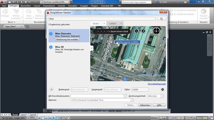
Task: Zoom in the map with the plus button
Action: [143, 31]
